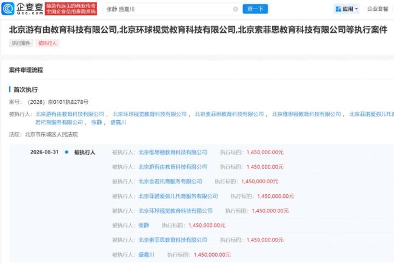Image resolution: width=394 pixels, height=264 pixels.
Task: Open 盛嘉川 link in the 被执行人 list
Action: (x=118, y=123)
